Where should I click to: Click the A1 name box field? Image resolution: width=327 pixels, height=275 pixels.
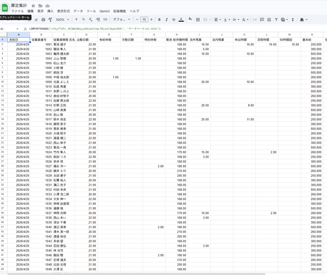click(10, 29)
